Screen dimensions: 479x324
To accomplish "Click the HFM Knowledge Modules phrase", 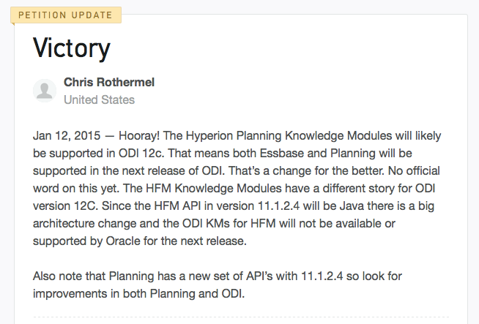I will click(214, 188).
